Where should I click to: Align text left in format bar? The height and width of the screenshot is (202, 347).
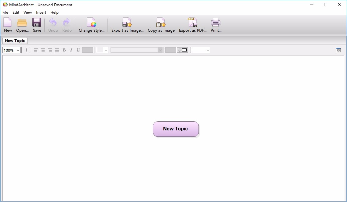point(36,50)
